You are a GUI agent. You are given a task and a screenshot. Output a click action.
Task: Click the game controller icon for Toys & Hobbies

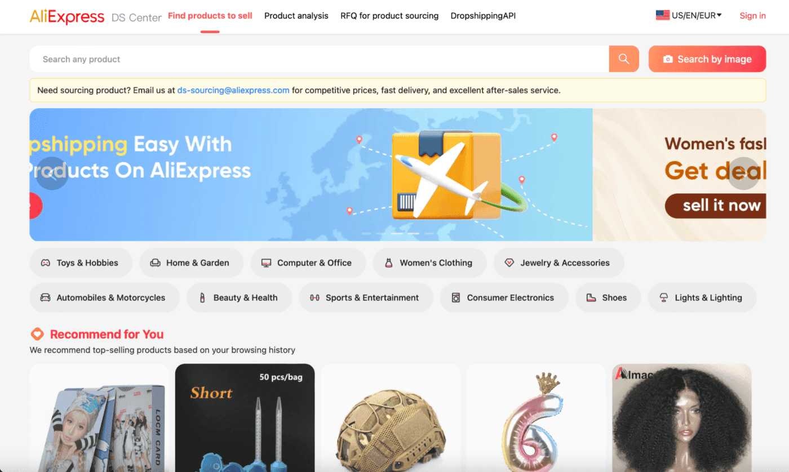(46, 263)
